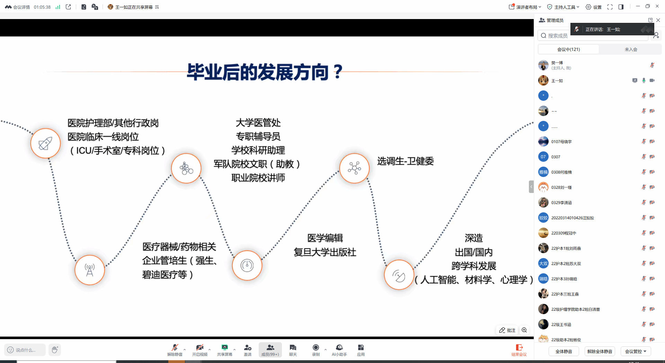Click the zoom magnifier beside 批注
Screen dimensions: 665x363
coord(524,330)
